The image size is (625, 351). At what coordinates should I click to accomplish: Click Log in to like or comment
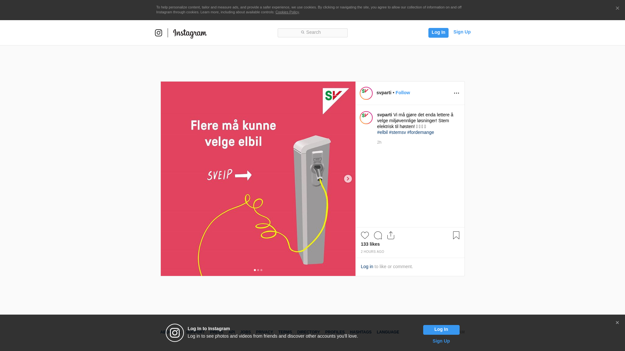click(367, 266)
